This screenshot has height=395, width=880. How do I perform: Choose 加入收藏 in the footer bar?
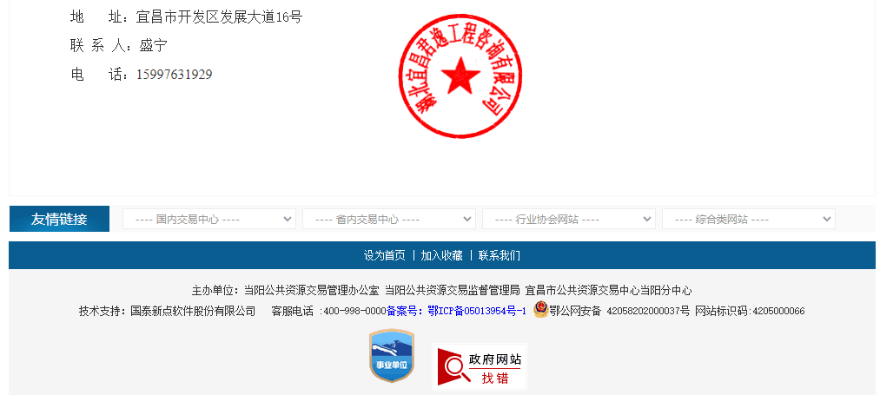click(441, 255)
